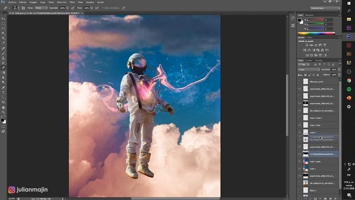Viewport: 355px width, 200px height.
Task: Open the Imagen menu
Action: 33,2
